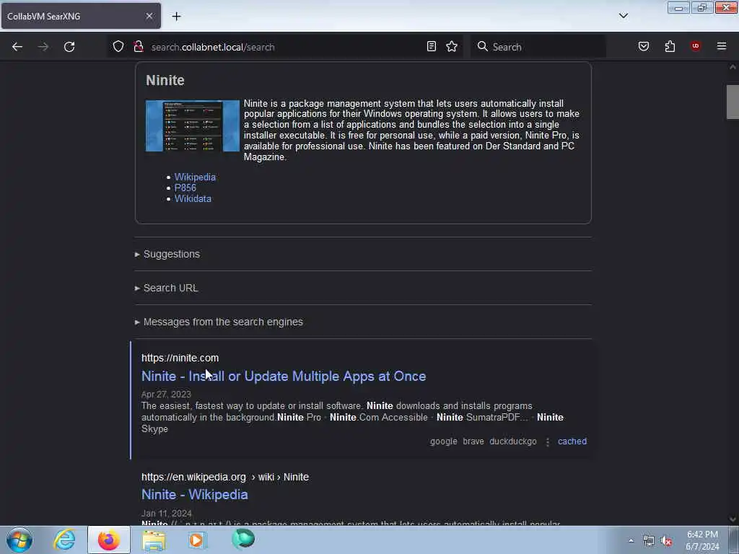This screenshot has height=554, width=739.
Task: Open the Firefox application menu
Action: click(721, 46)
